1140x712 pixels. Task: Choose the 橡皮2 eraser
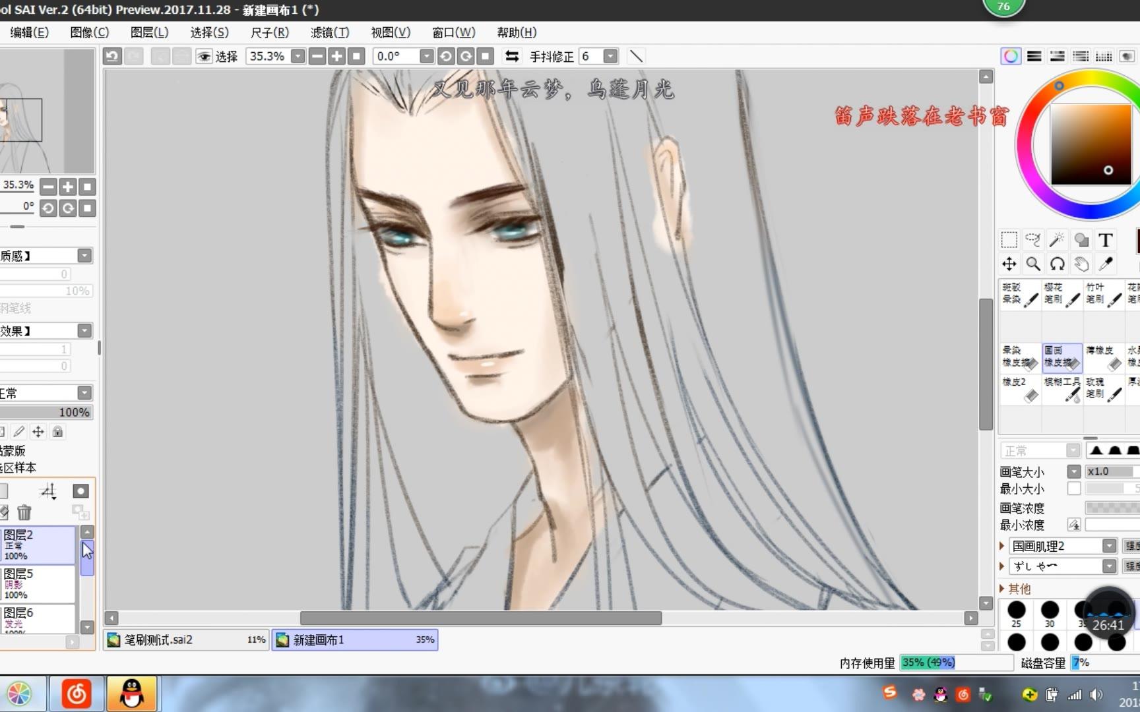(1020, 390)
